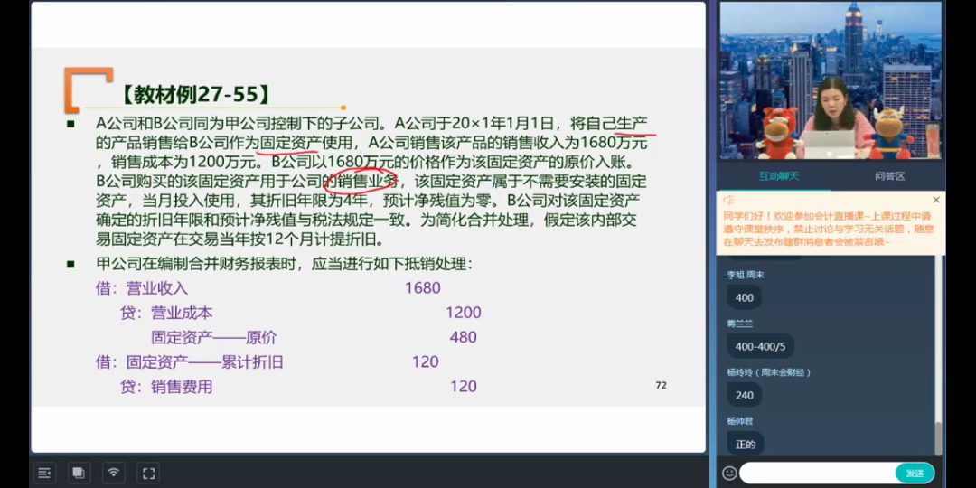The image size is (976, 488).
Task: Enter fullscreen with the corner-brackets icon
Action: click(x=148, y=473)
